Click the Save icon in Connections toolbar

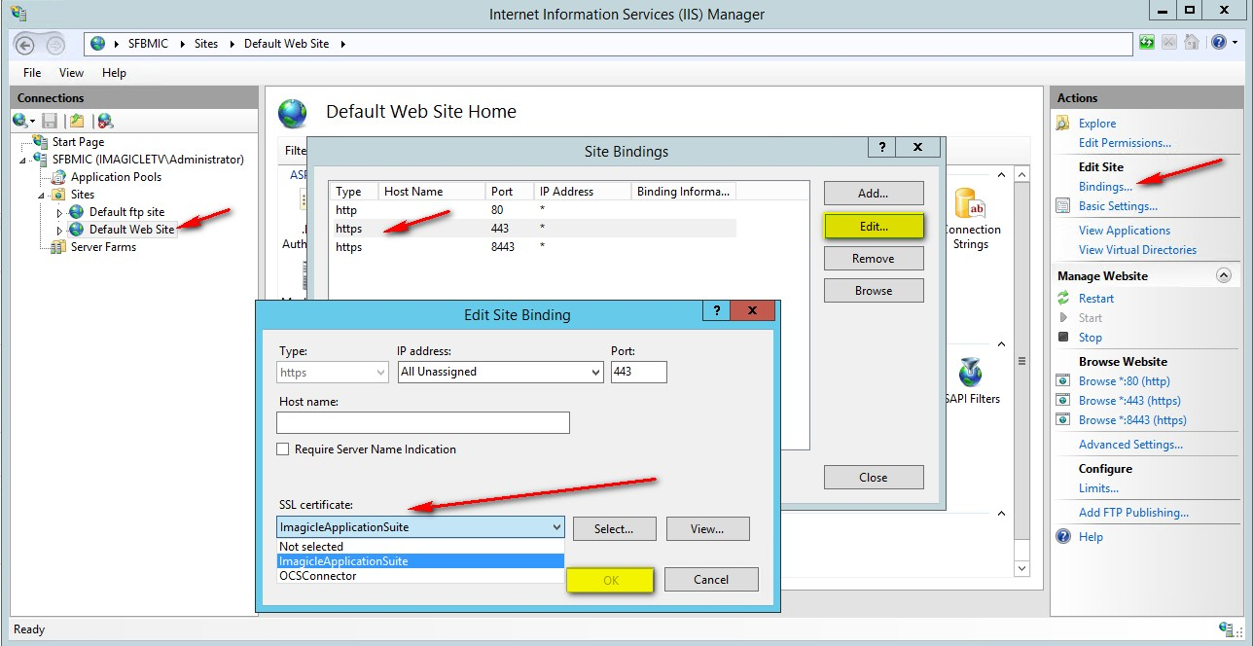pos(50,121)
